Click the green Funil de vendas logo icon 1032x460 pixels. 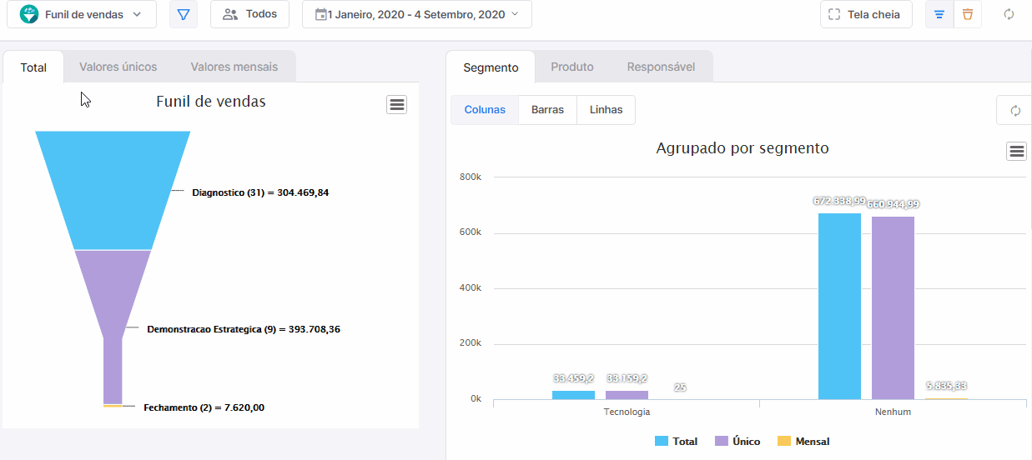coord(29,14)
